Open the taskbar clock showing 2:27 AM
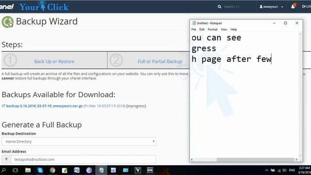This screenshot has width=311, height=175. pyautogui.click(x=305, y=170)
